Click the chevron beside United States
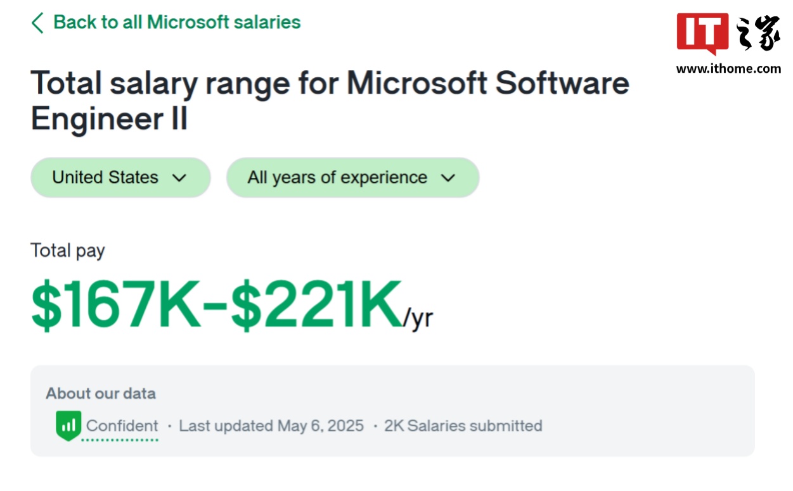This screenshot has height=491, width=793. coord(179,178)
